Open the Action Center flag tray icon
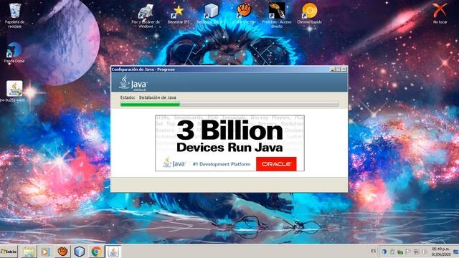This screenshot has height=258, width=459. (408, 252)
